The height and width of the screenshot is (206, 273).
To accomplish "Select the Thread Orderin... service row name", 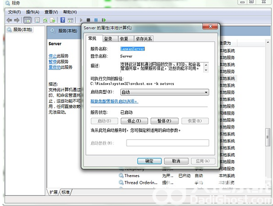I will click(141, 183).
